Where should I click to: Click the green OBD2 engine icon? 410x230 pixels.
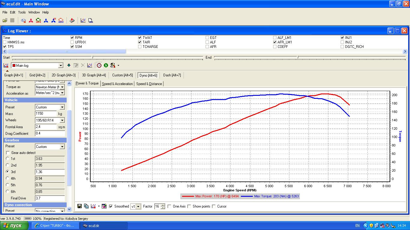coord(38,20)
